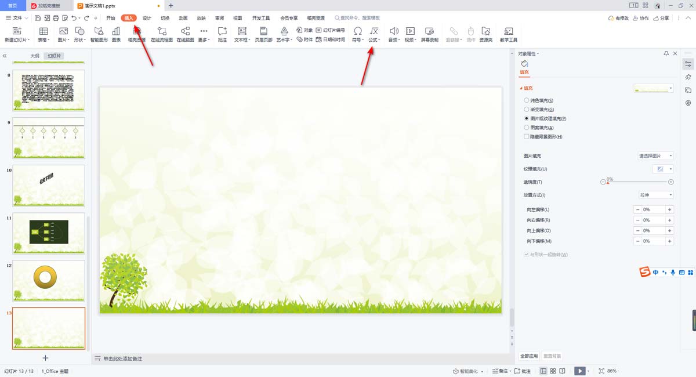The height and width of the screenshot is (377, 696).
Task: Toggle normal view in status bar
Action: tap(543, 371)
